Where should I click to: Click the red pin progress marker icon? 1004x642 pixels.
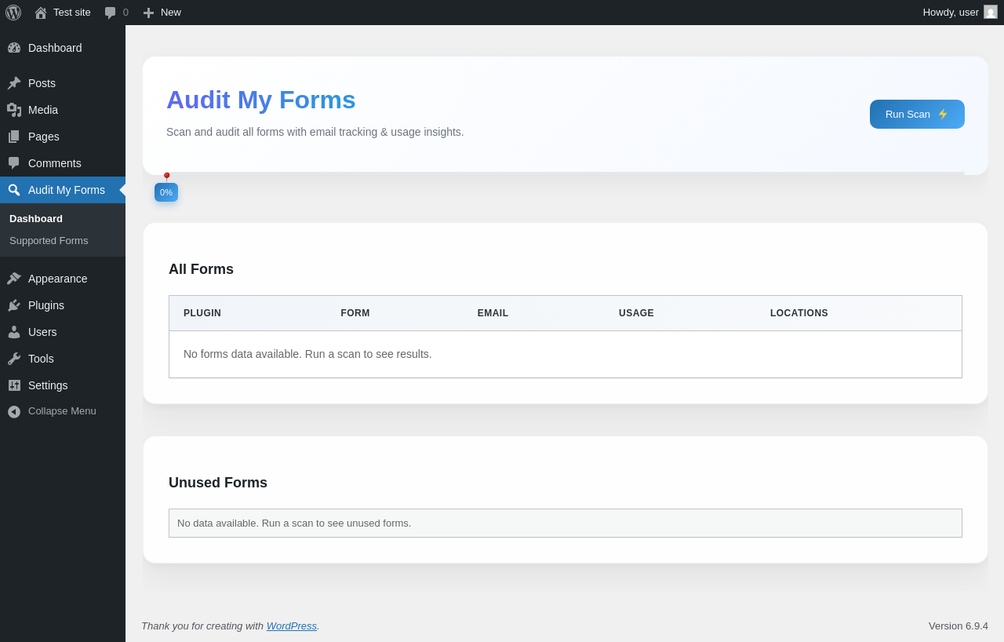[166, 177]
